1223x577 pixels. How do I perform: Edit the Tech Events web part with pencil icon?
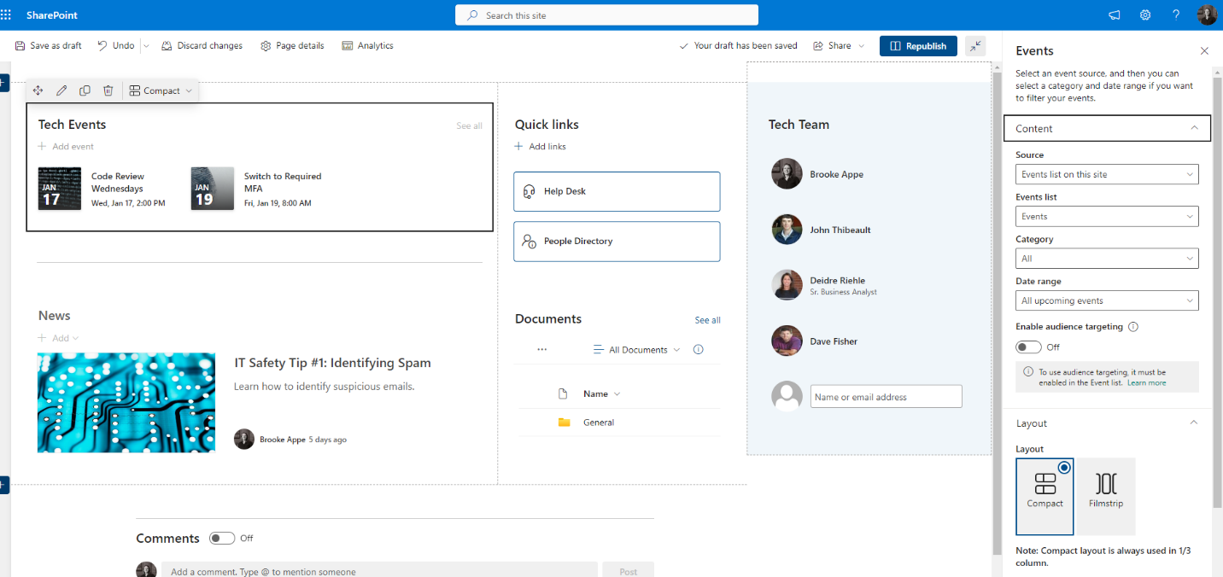coord(61,90)
